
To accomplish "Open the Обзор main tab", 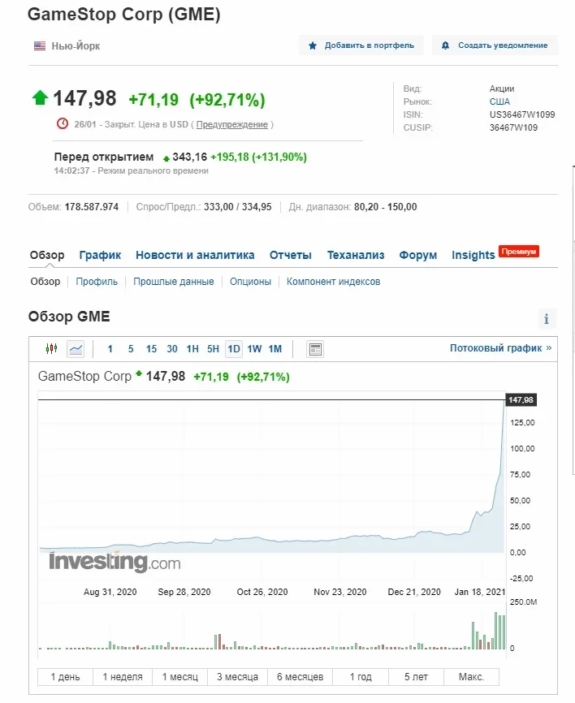I will [x=47, y=255].
